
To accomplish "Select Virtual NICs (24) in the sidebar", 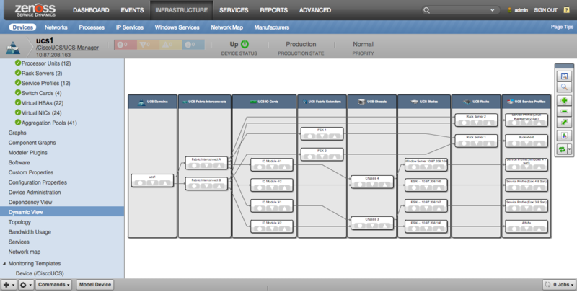I will pos(41,113).
